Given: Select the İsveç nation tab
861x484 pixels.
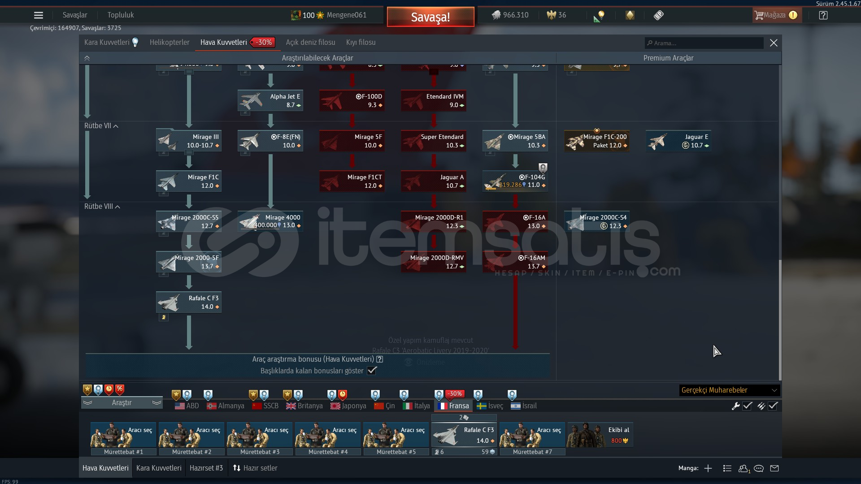Looking at the screenshot, I should (490, 406).
